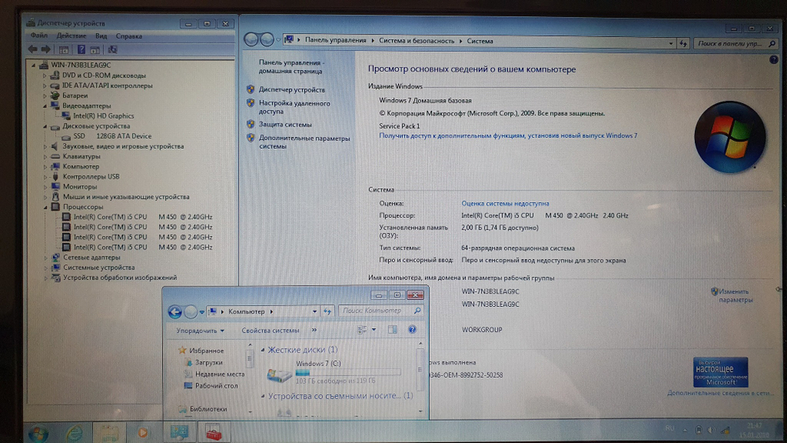The width and height of the screenshot is (787, 443).
Task: Open Упорядочить dropdown menu
Action: pyautogui.click(x=200, y=330)
